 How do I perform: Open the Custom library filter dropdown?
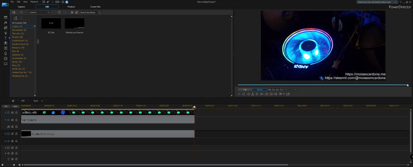pyautogui.click(x=39, y=12)
